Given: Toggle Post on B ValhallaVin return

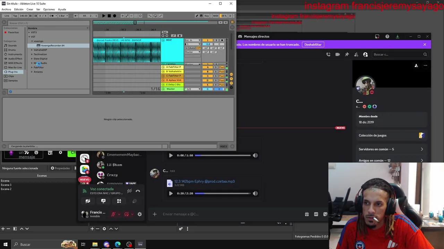Looking at the screenshot, I should [x=222, y=72].
